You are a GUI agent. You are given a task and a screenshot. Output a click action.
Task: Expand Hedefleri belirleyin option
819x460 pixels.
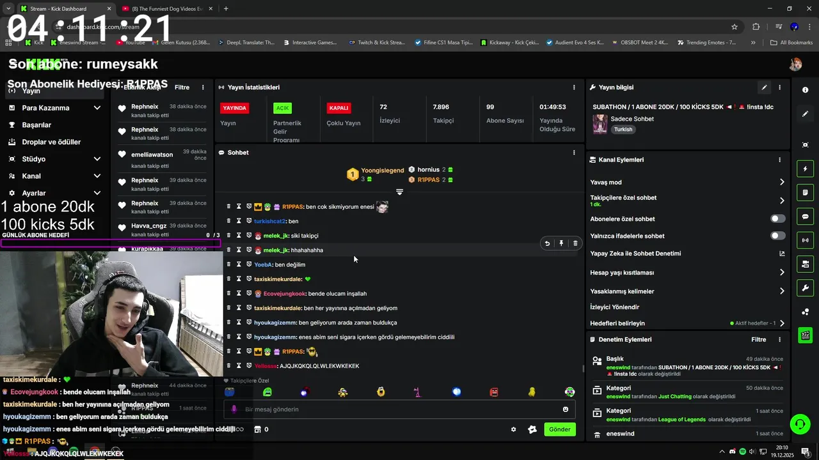tap(781, 323)
